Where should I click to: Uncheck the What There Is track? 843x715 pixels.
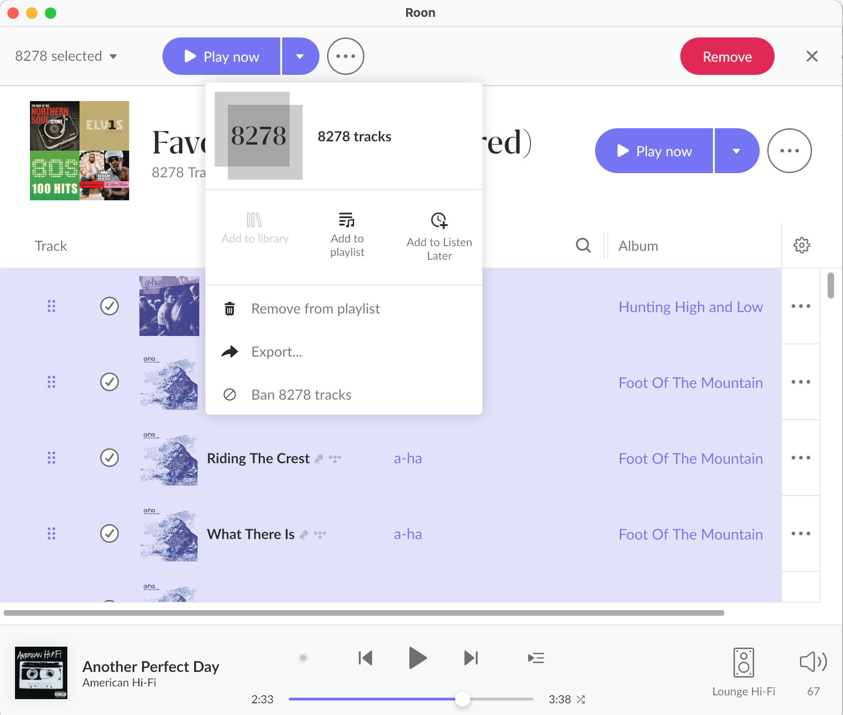[109, 533]
